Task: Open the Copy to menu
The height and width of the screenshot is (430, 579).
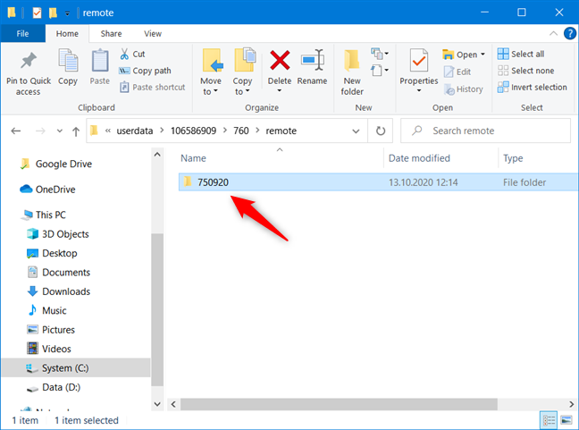Action: pos(243,72)
